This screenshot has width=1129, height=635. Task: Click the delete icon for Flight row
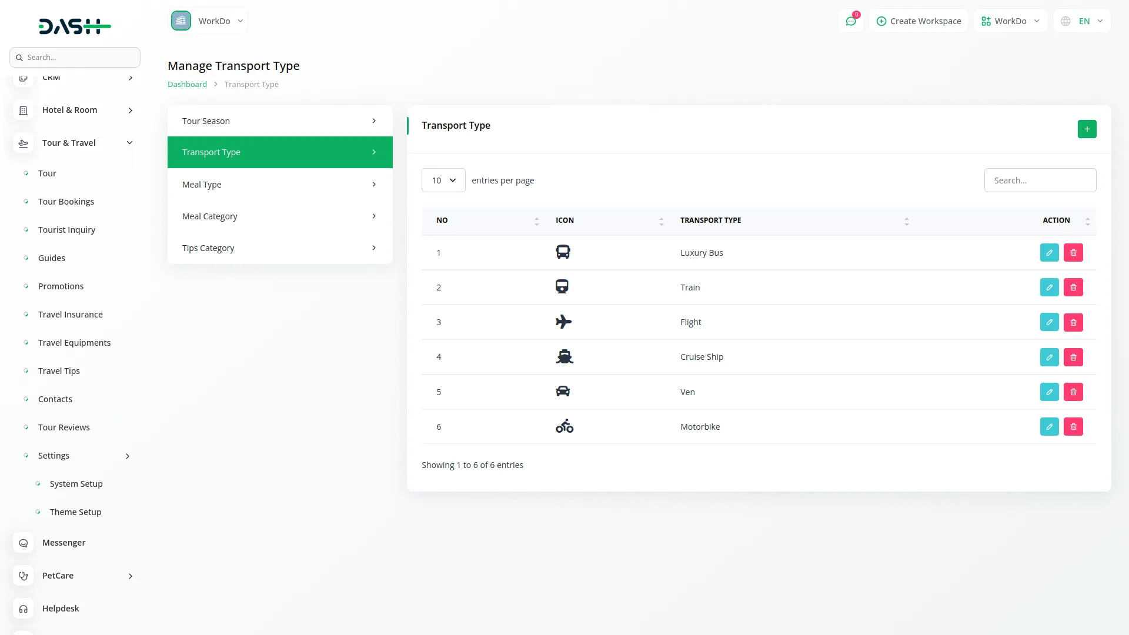[1073, 322]
